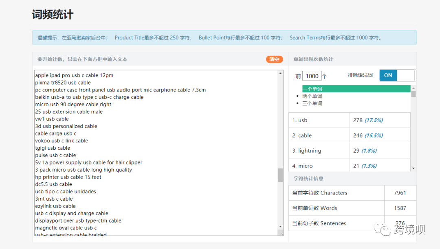Click the count '29 (1.8%)' cell
This screenshot has width=440, height=249.
click(x=380, y=151)
